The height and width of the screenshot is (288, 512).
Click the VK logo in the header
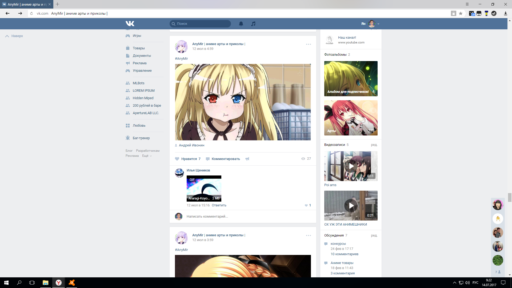(130, 24)
